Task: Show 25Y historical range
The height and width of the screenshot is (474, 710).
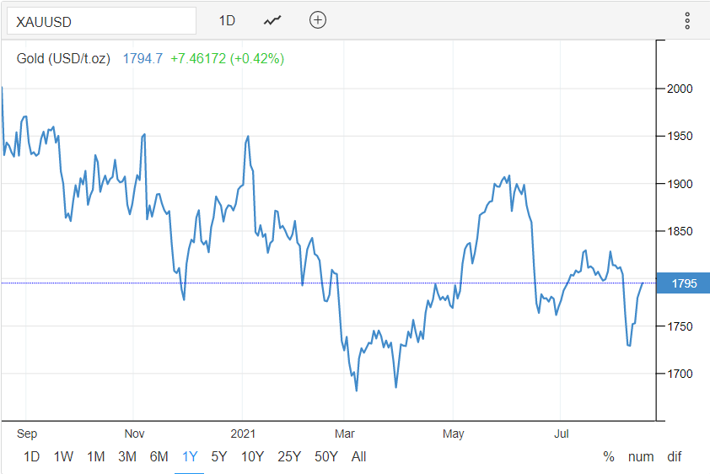Action: 289,456
